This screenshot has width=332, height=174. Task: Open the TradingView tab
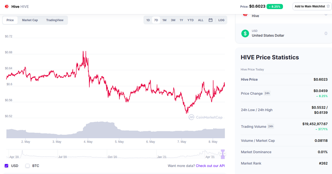55,20
